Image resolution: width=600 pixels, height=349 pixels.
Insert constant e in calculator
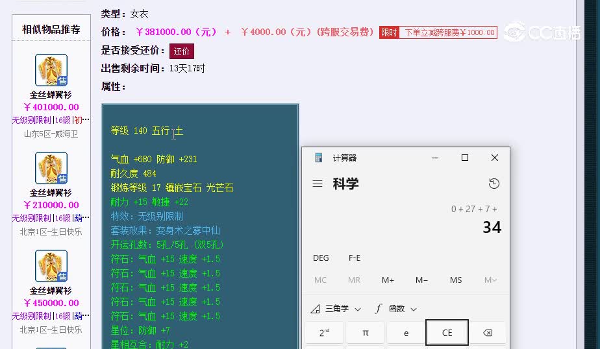[x=406, y=333]
